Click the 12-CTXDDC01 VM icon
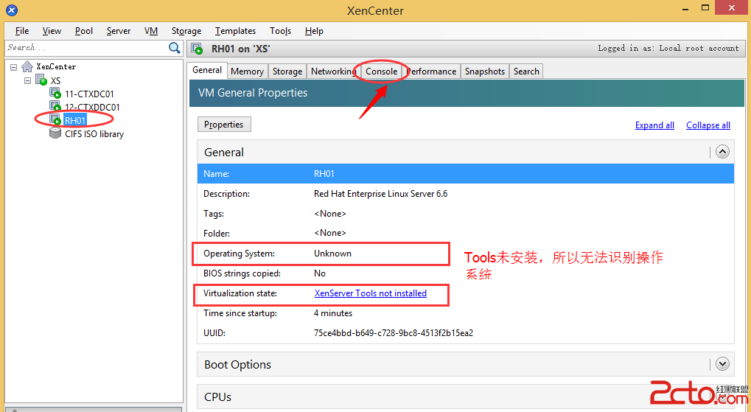751x412 pixels. click(55, 106)
